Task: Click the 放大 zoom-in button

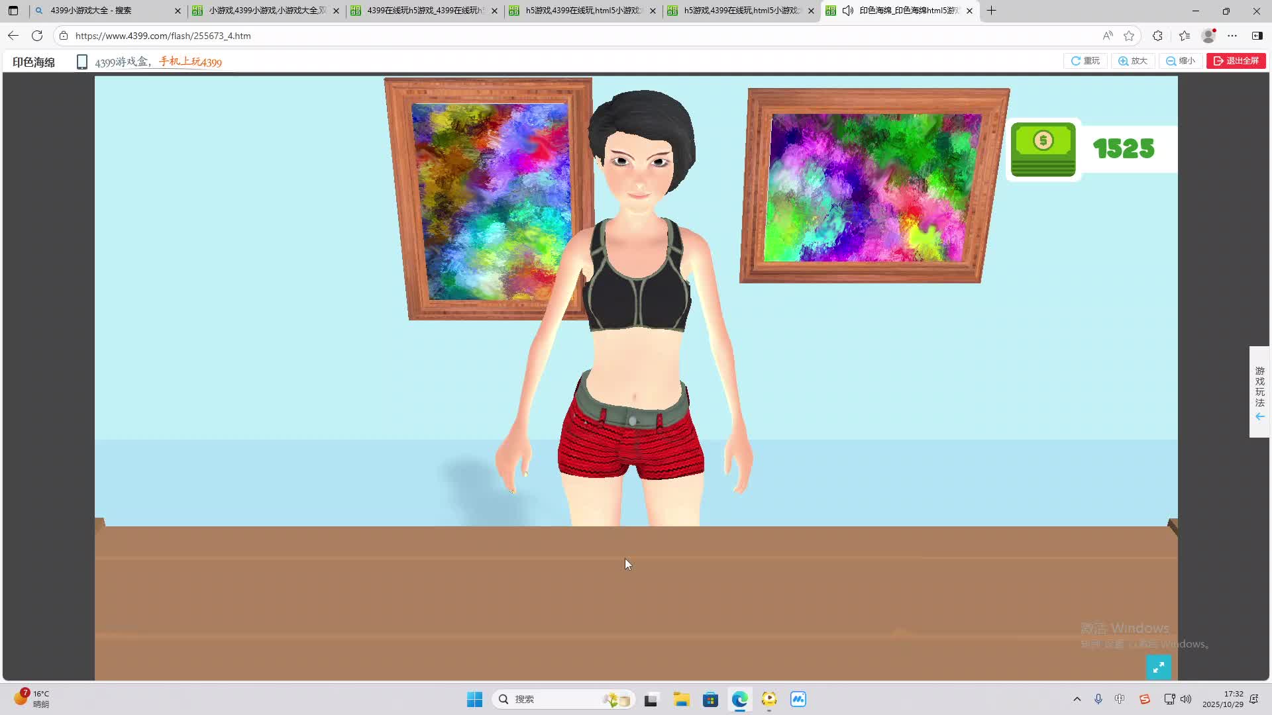Action: point(1133,61)
